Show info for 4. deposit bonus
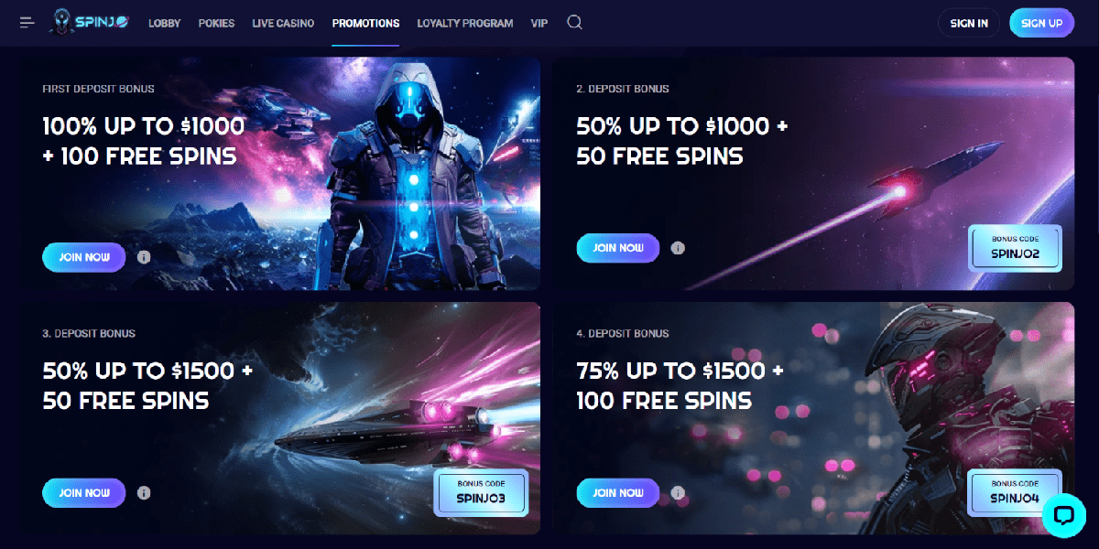The height and width of the screenshot is (549, 1099). (x=678, y=492)
